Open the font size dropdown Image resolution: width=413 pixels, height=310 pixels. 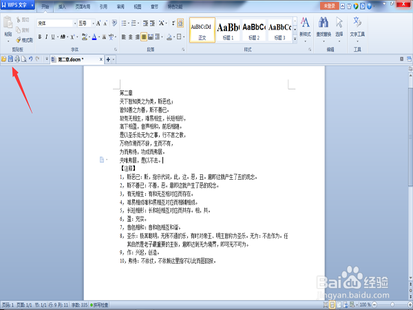93,23
